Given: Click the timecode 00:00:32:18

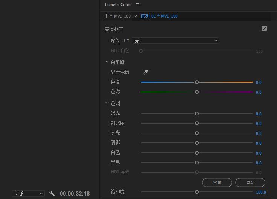Looking at the screenshot, I should coord(75,194).
